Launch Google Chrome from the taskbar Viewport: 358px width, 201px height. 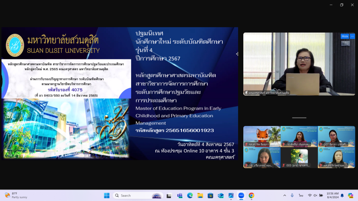pos(251,195)
